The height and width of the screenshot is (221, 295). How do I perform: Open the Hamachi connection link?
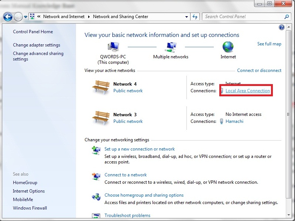click(234, 121)
